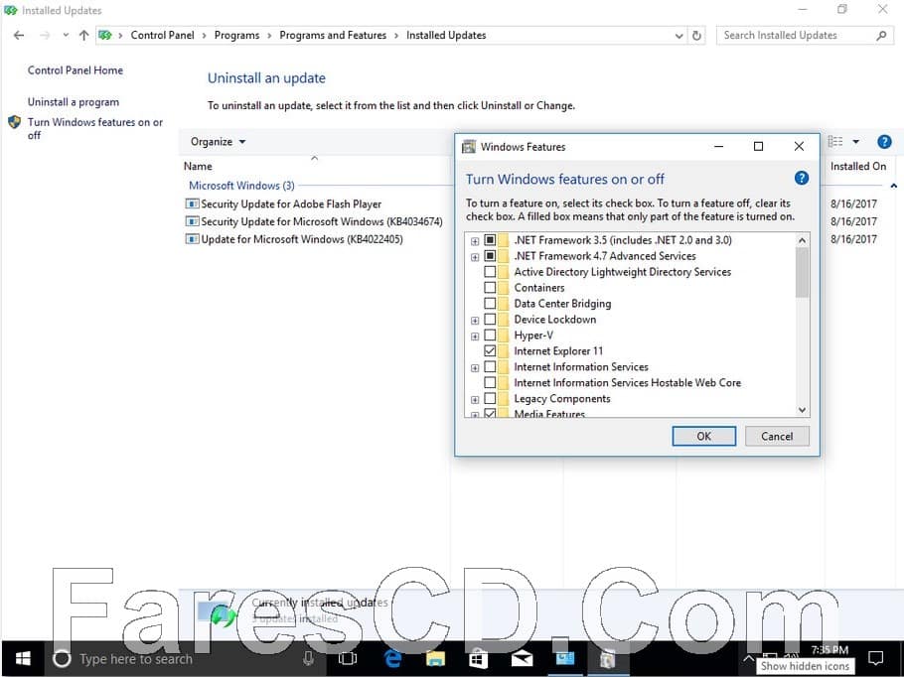904x677 pixels.
Task: Sort by the Name column header
Action: click(x=198, y=166)
